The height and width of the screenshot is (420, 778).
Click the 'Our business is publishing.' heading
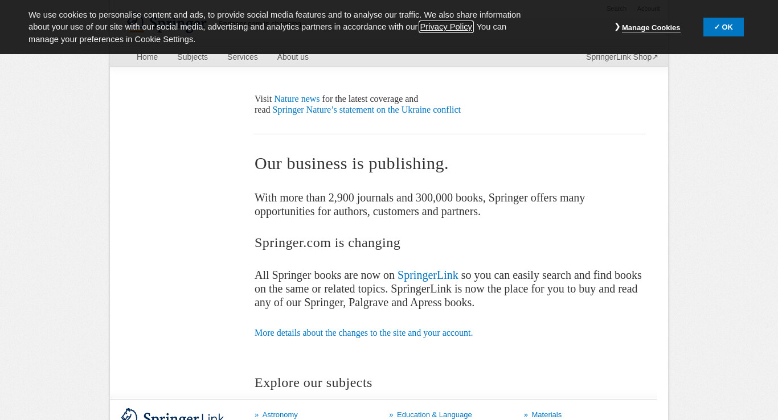coord(351,163)
